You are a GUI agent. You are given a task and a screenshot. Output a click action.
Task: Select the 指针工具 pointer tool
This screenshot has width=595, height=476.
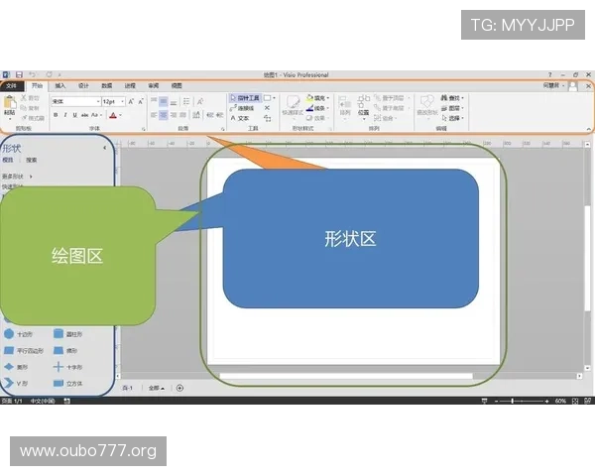[246, 98]
